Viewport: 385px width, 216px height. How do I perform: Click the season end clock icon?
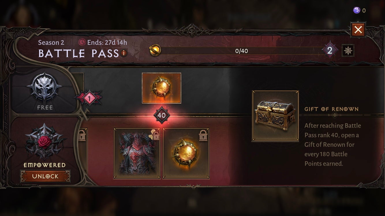82,43
